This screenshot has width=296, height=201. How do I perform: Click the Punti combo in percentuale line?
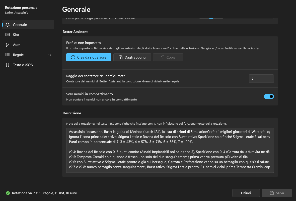coord(131,142)
